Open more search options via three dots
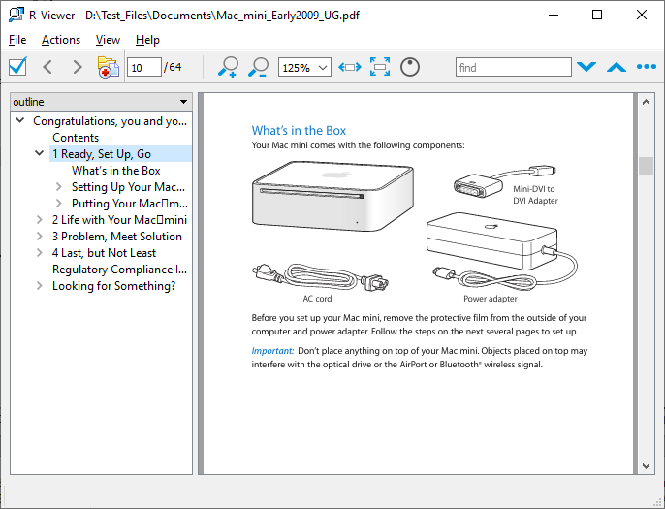Screen dimensions: 665x509 click(646, 67)
